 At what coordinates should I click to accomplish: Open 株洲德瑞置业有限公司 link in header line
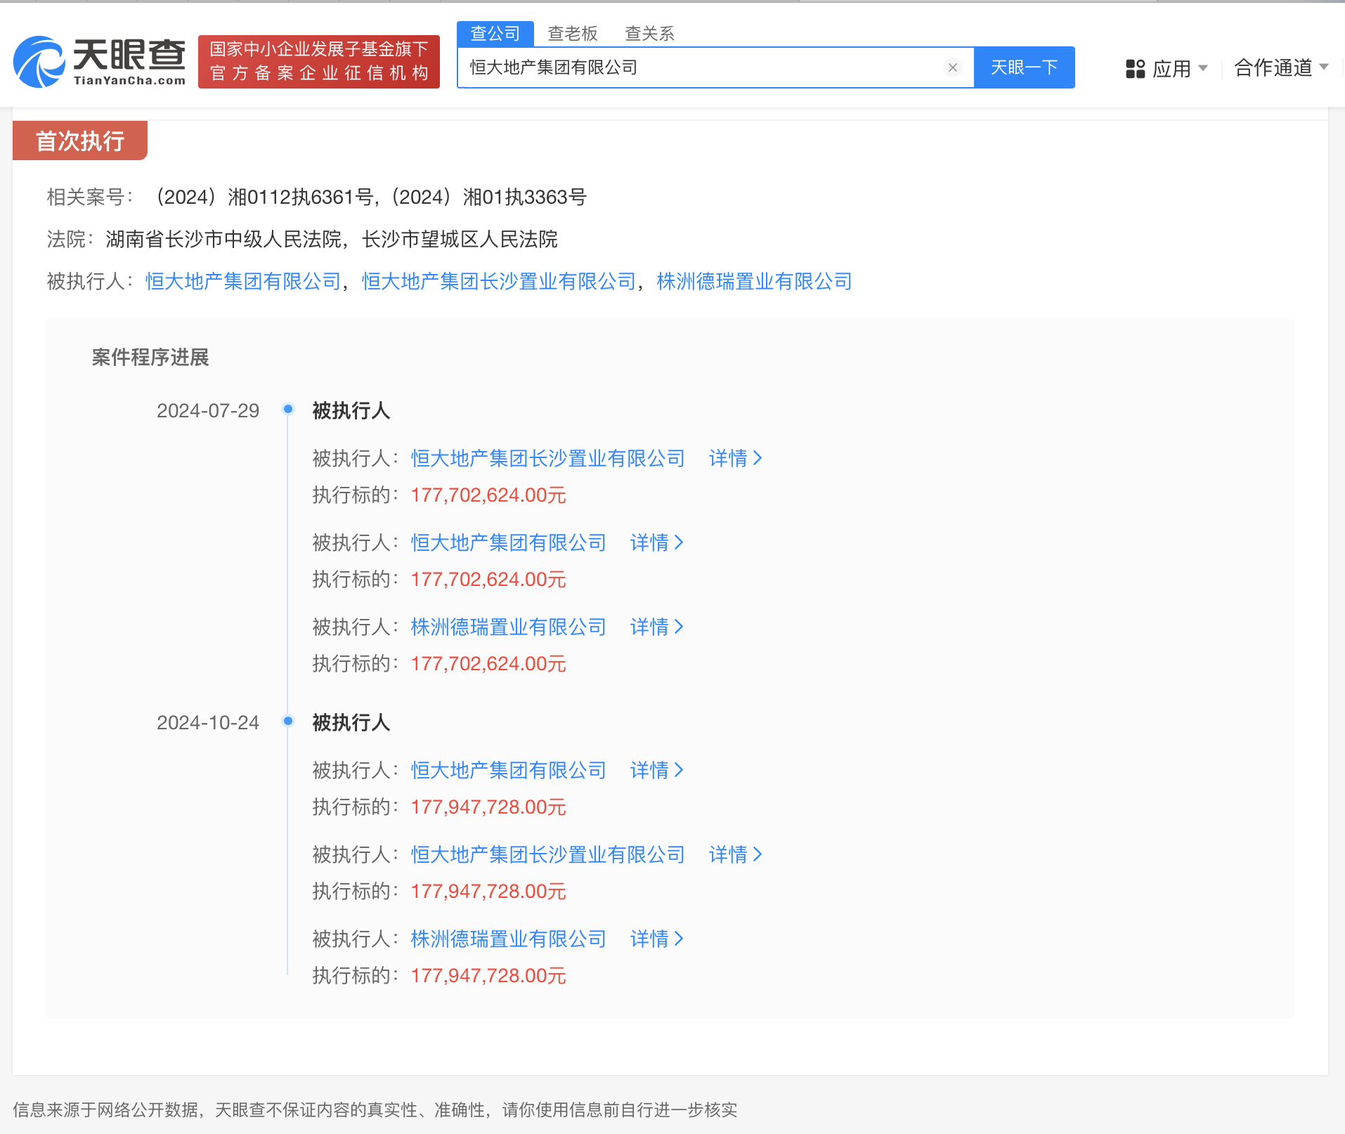(754, 282)
